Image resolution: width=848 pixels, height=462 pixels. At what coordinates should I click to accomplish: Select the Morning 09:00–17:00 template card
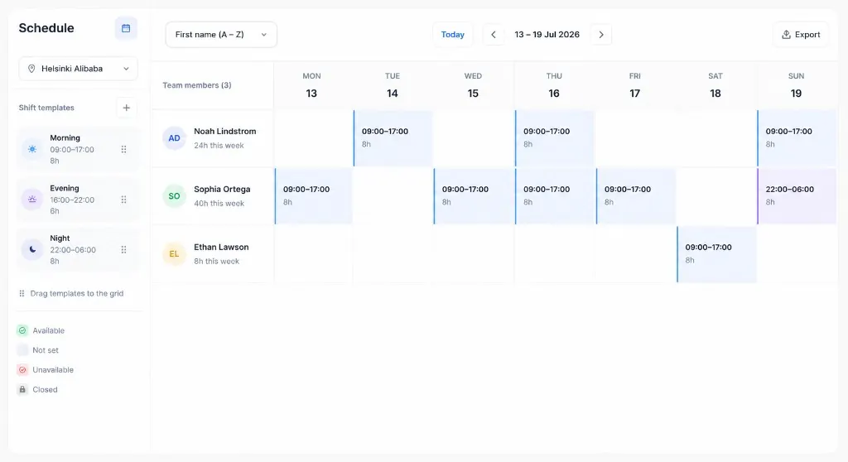78,149
